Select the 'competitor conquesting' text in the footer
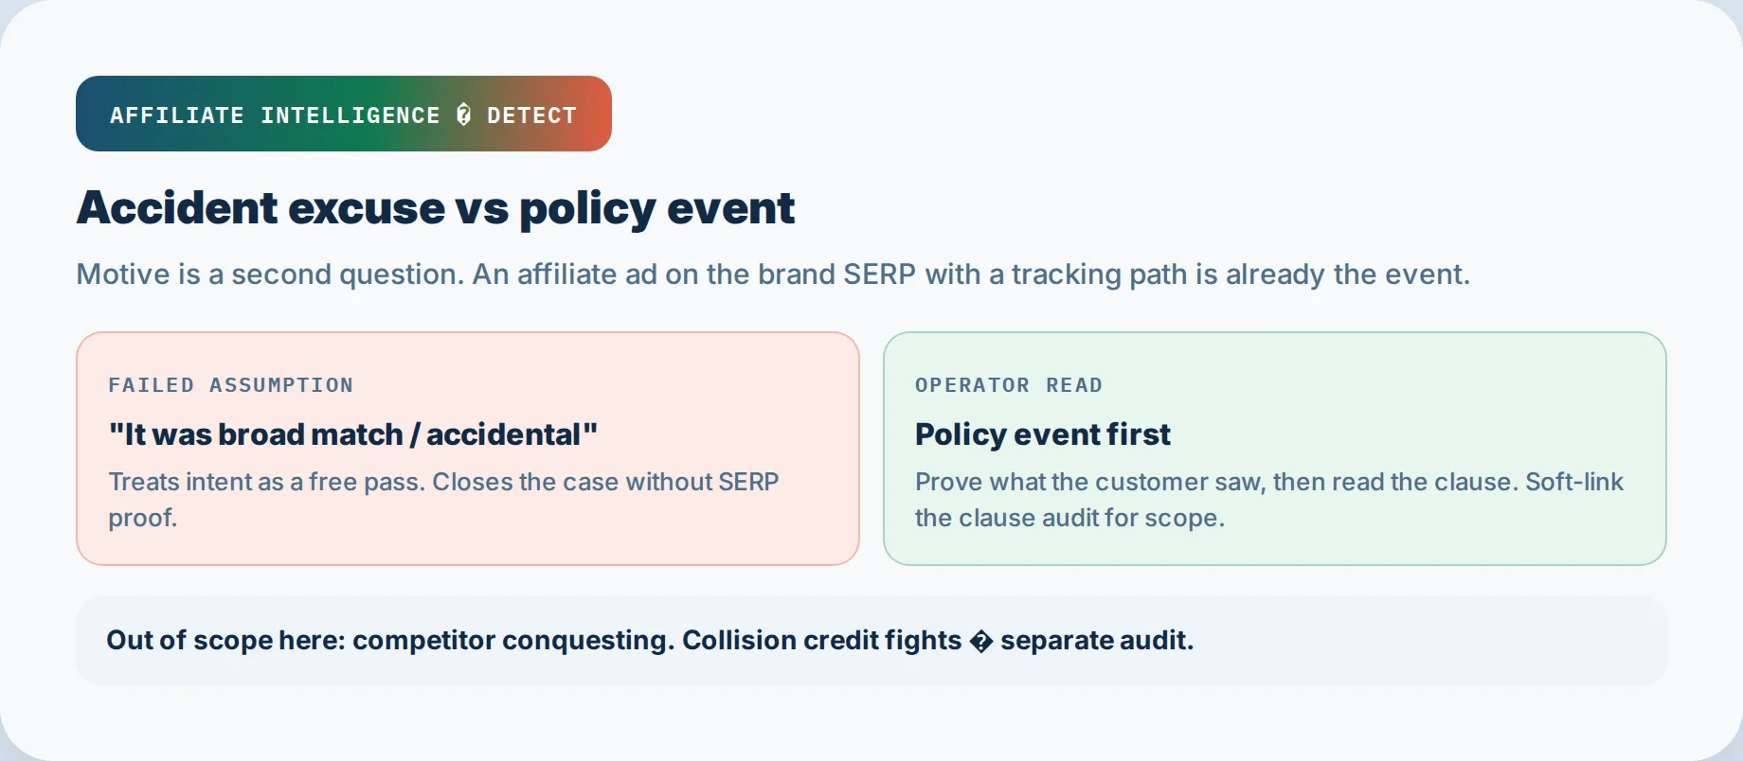 tap(513, 641)
